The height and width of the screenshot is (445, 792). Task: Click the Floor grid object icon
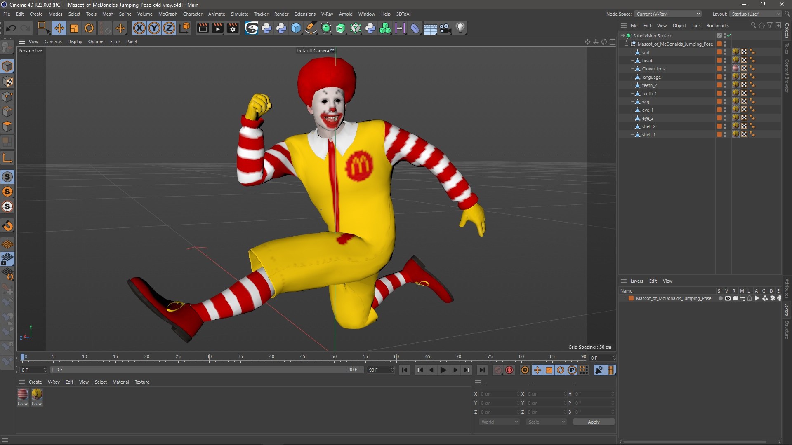tap(430, 28)
